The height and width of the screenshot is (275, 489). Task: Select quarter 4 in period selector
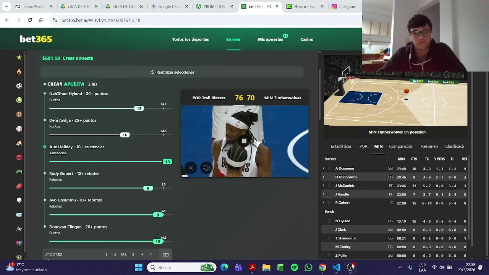pyautogui.click(x=142, y=254)
